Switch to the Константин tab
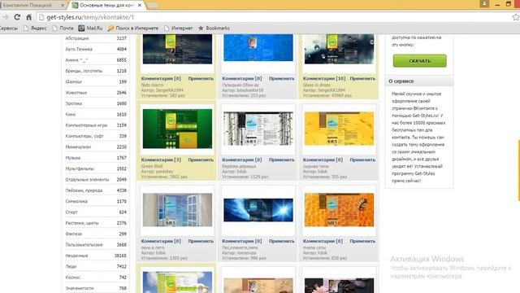Viewport: 520px width, 293px height. (x=31, y=6)
